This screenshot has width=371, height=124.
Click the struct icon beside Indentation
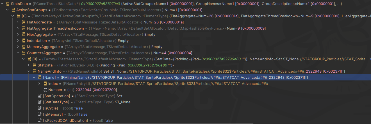click(x=24, y=41)
